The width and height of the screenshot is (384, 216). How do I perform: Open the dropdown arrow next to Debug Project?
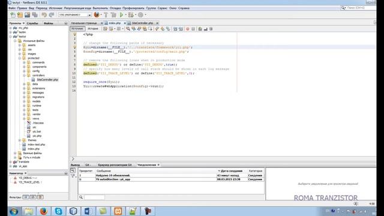[136, 15]
